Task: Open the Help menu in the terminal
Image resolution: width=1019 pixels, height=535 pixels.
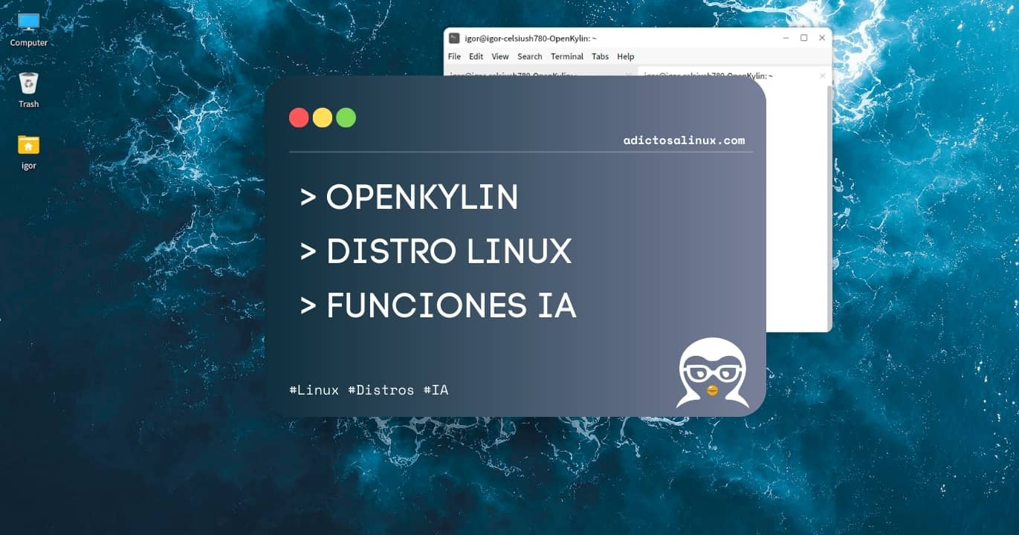Action: coord(625,56)
